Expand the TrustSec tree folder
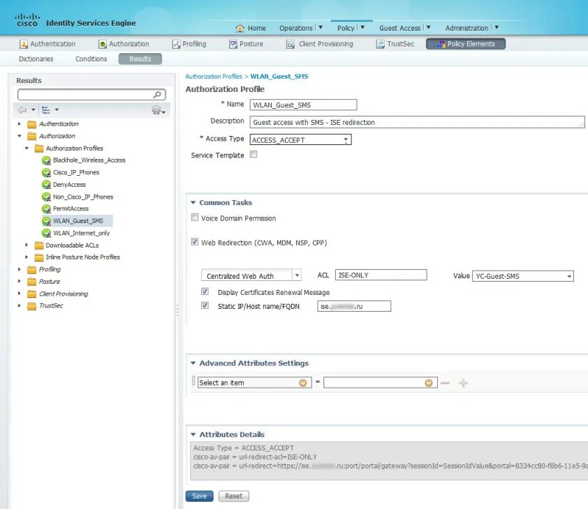 click(20, 305)
